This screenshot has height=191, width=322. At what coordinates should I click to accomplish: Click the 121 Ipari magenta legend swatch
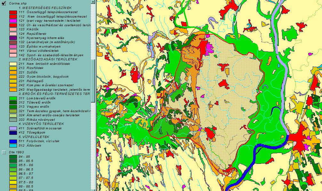coord(13,20)
